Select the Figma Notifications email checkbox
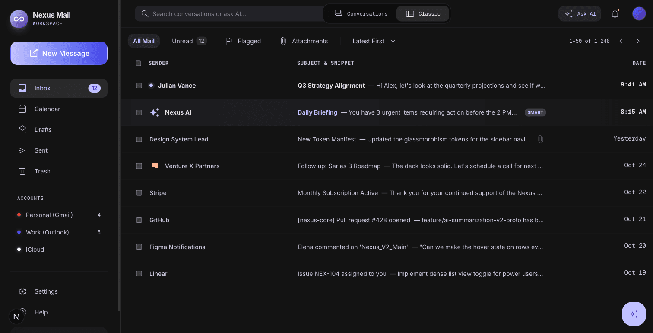 coord(139,247)
